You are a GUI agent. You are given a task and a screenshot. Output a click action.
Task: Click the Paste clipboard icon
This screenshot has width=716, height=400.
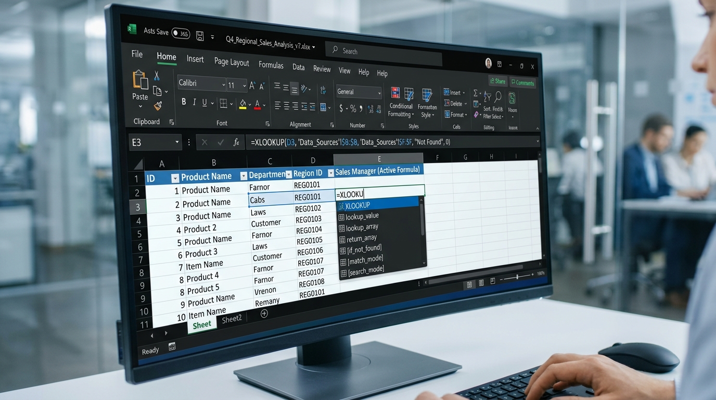(x=140, y=80)
